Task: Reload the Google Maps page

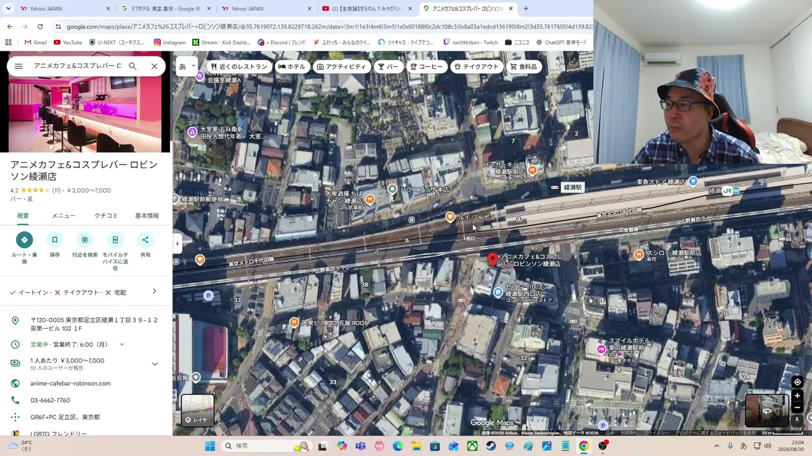Action: click(40, 27)
